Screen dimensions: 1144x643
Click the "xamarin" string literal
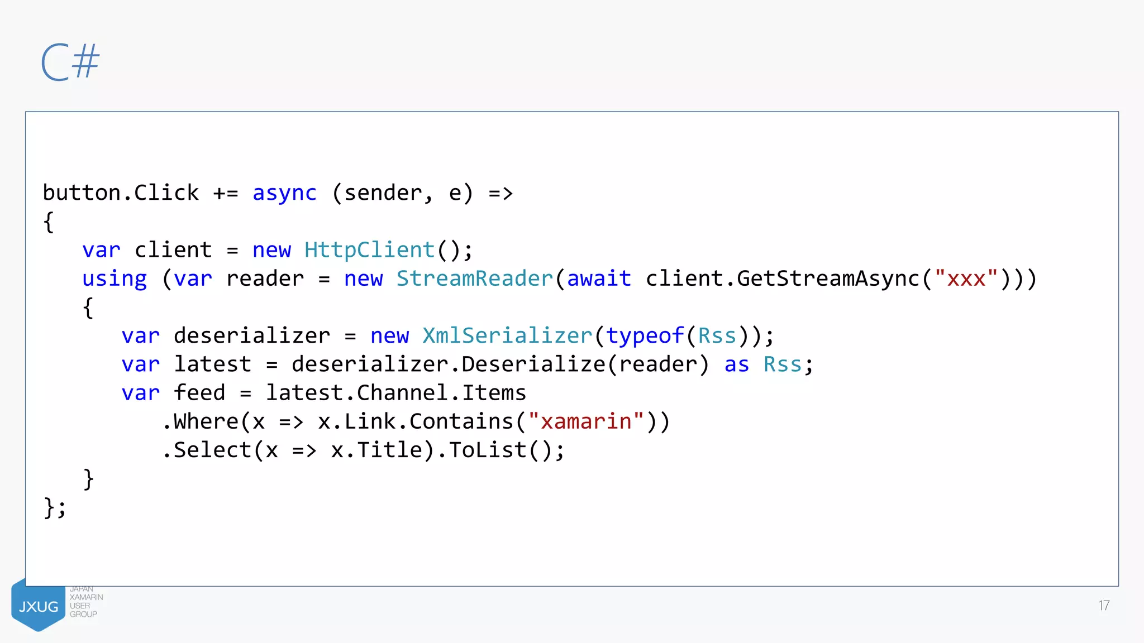586,421
